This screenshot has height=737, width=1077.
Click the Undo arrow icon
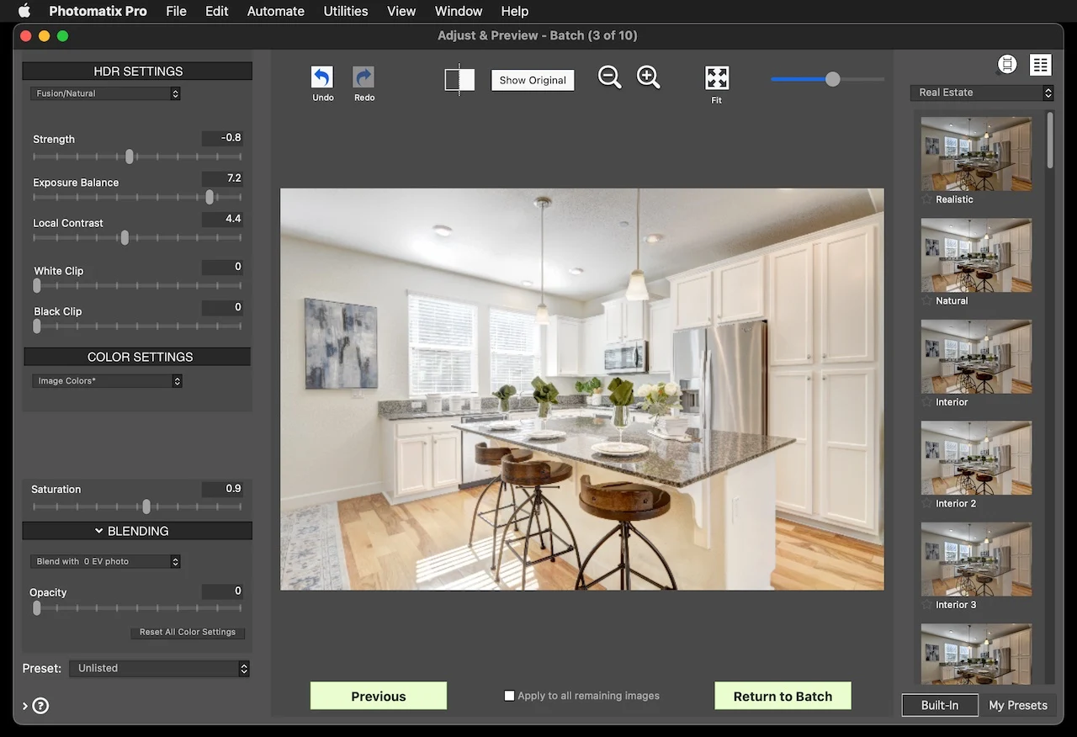pos(322,77)
